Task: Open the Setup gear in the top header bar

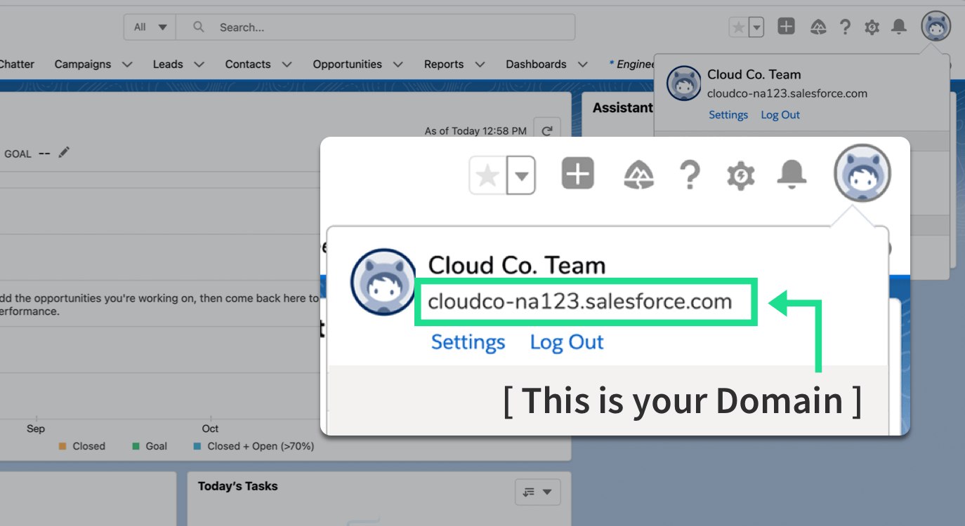Action: point(872,27)
